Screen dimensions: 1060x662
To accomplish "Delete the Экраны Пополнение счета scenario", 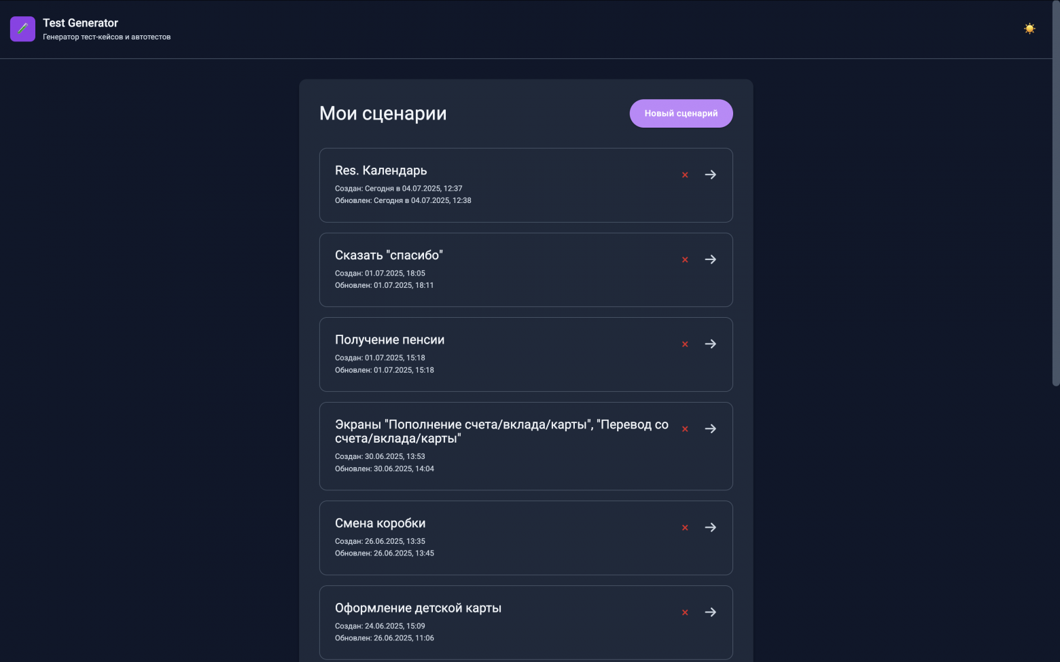I will (685, 429).
